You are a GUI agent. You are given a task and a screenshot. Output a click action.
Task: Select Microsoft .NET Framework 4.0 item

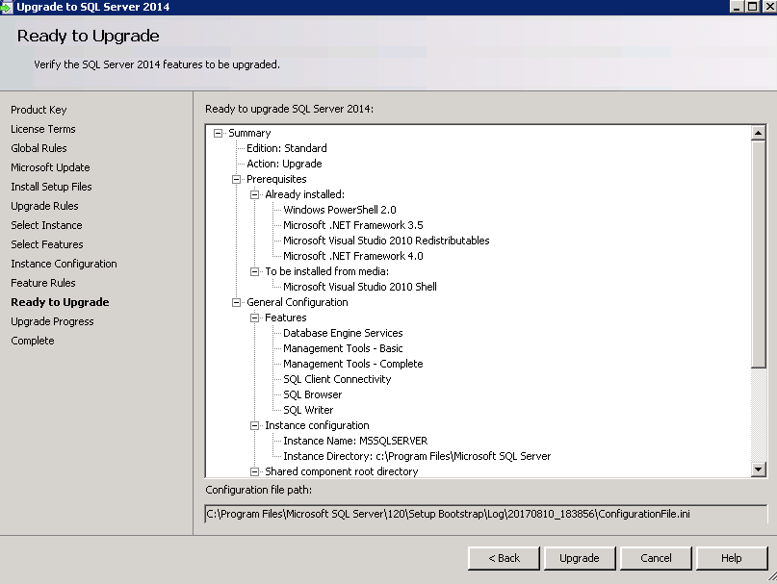(x=352, y=256)
